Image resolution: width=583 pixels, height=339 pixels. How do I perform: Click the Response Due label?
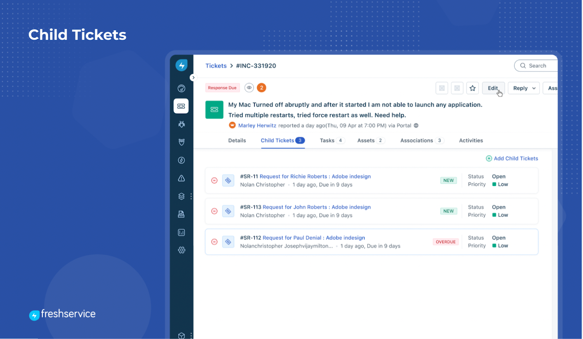(222, 88)
